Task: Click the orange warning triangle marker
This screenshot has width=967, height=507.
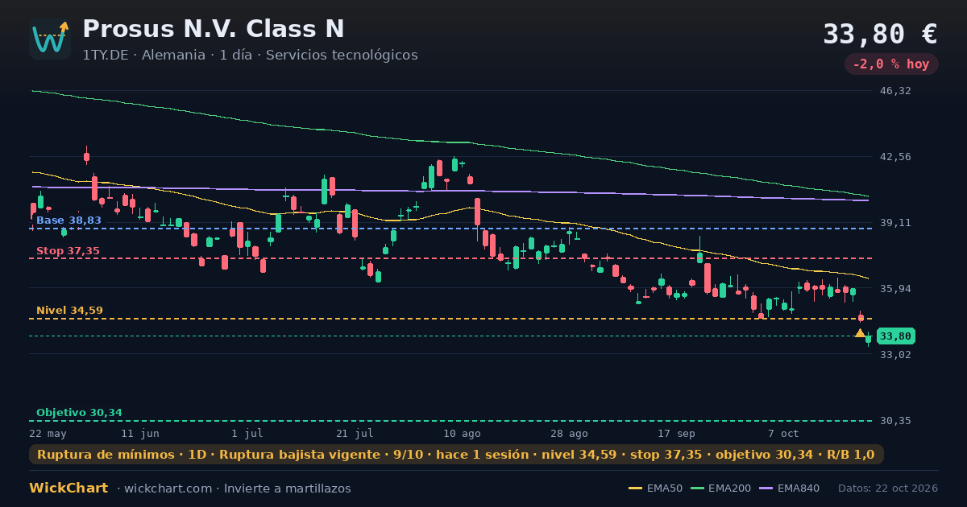Action: [x=860, y=333]
